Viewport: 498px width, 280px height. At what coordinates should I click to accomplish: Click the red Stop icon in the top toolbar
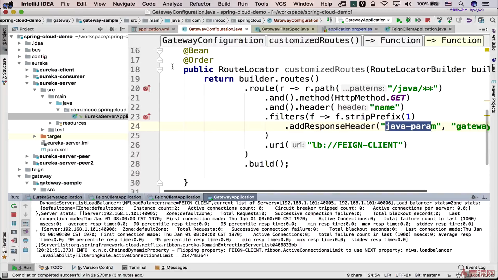click(x=428, y=20)
